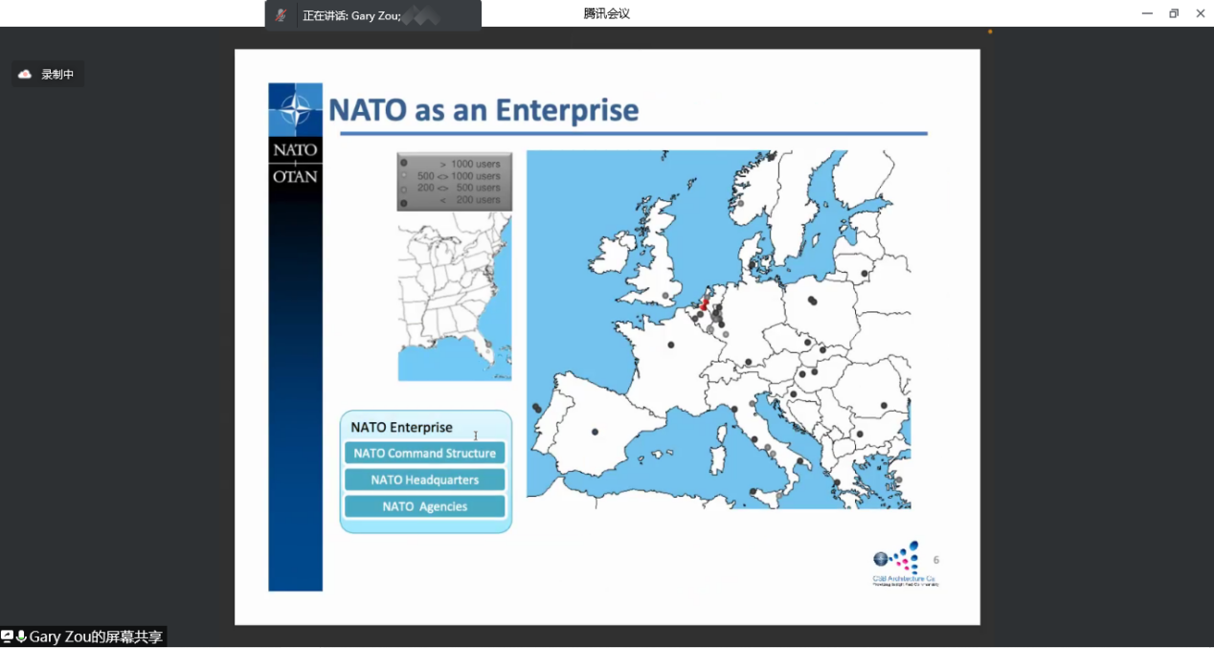Image resolution: width=1214 pixels, height=648 pixels.
Task: Click the 'NATO OTAN' text block
Action: (x=295, y=163)
